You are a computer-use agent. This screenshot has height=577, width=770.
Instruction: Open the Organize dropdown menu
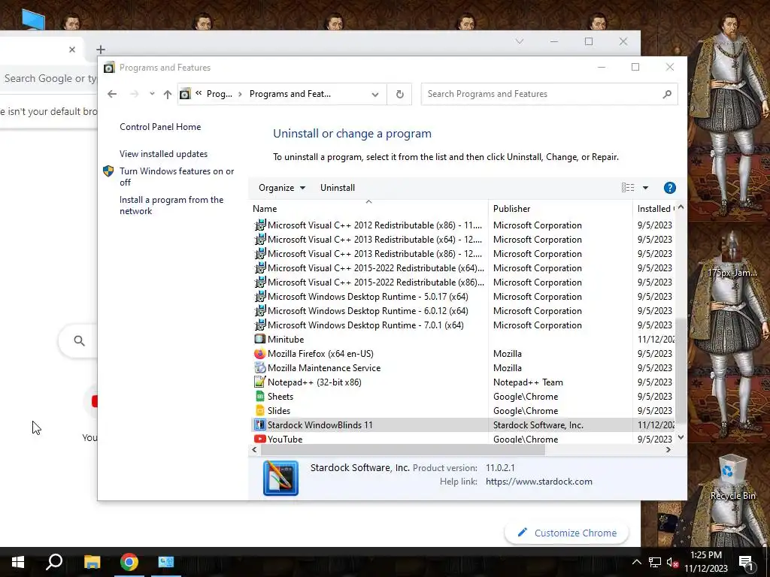282,187
